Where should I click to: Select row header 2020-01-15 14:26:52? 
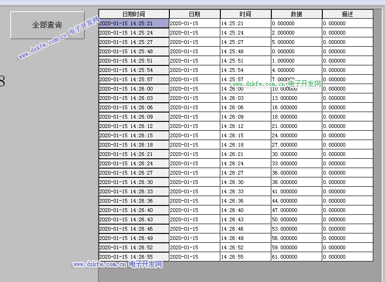134,247
